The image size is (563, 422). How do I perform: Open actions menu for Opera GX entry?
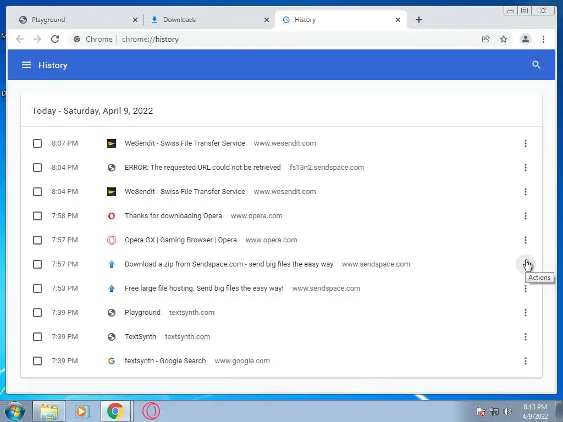(x=525, y=240)
